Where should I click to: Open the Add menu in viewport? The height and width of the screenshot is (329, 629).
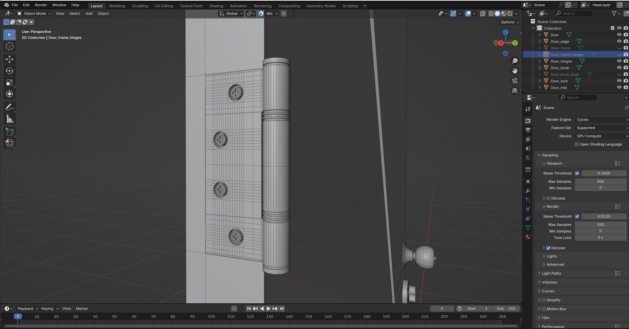89,14
